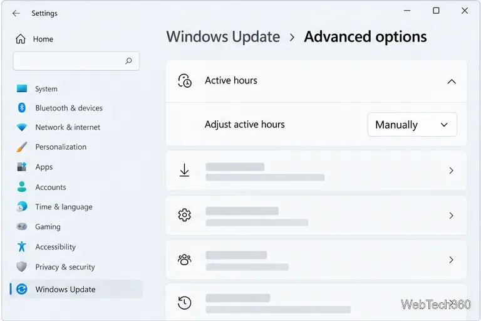Click the Bluetooth icon in sidebar
The width and height of the screenshot is (481, 321).
[22, 108]
